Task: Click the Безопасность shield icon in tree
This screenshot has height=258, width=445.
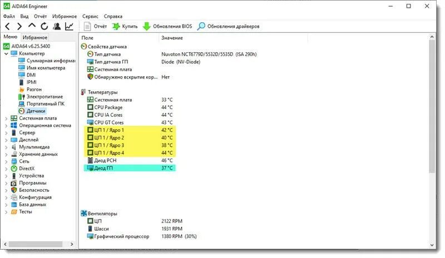Action: click(x=14, y=190)
